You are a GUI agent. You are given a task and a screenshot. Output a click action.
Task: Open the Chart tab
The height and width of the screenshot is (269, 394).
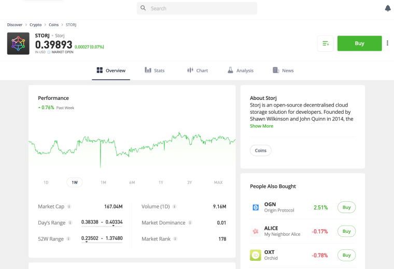click(198, 70)
